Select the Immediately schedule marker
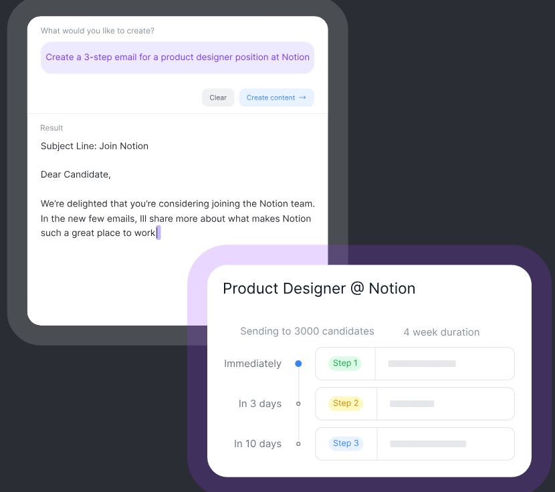This screenshot has height=492, width=555. coord(253,364)
